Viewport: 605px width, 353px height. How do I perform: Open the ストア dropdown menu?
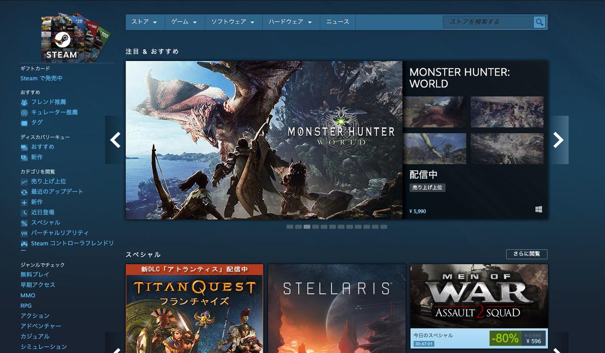tap(144, 22)
